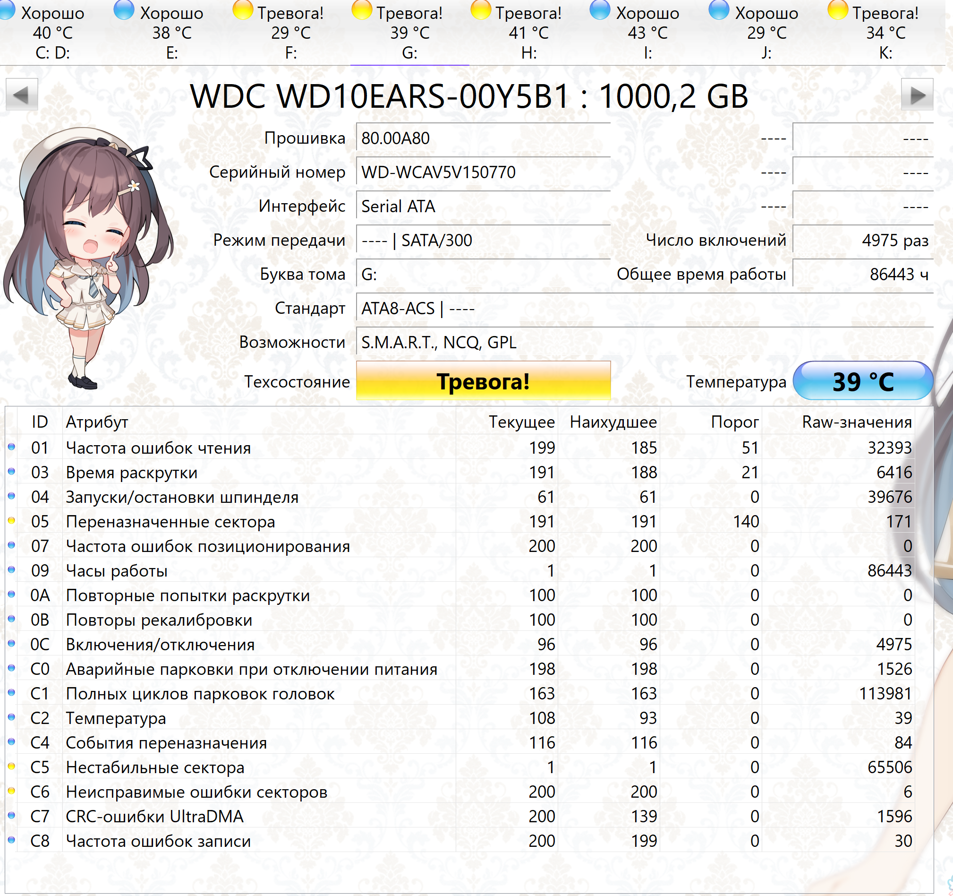Click status dot for attribute C8

[x=11, y=840]
